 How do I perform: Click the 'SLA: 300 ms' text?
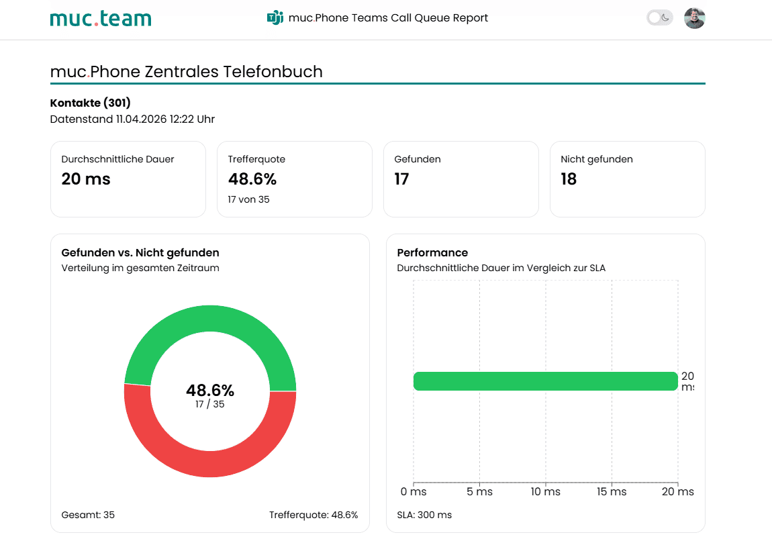tap(424, 515)
